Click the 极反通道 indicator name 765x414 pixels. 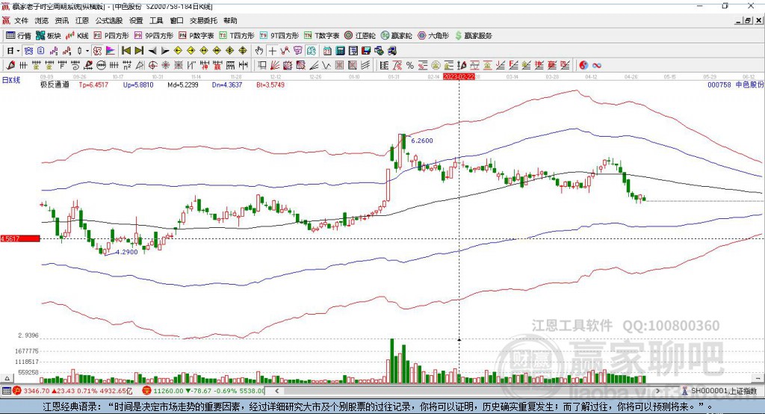tap(55, 85)
